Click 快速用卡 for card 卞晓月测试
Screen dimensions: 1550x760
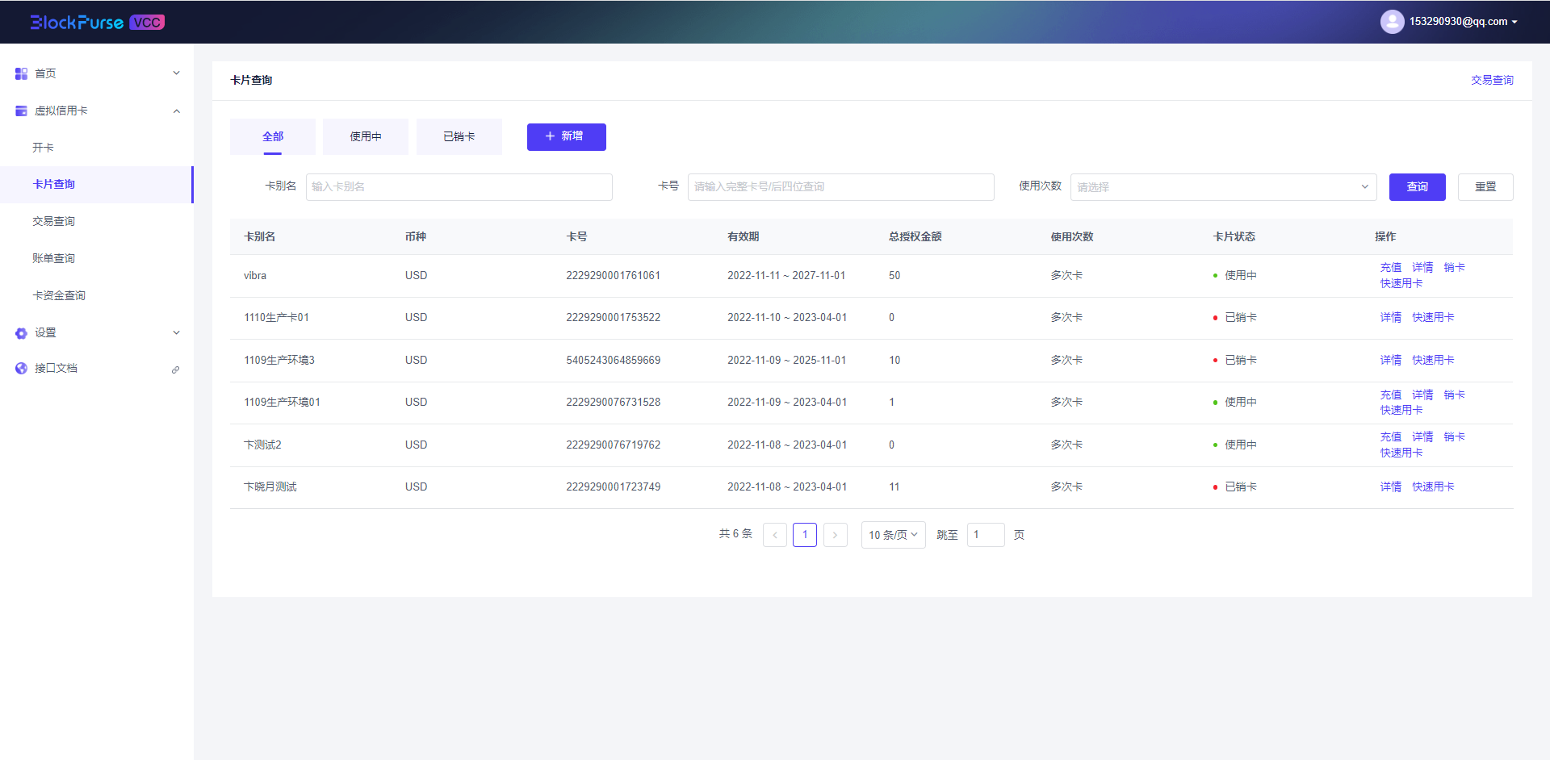[1433, 486]
